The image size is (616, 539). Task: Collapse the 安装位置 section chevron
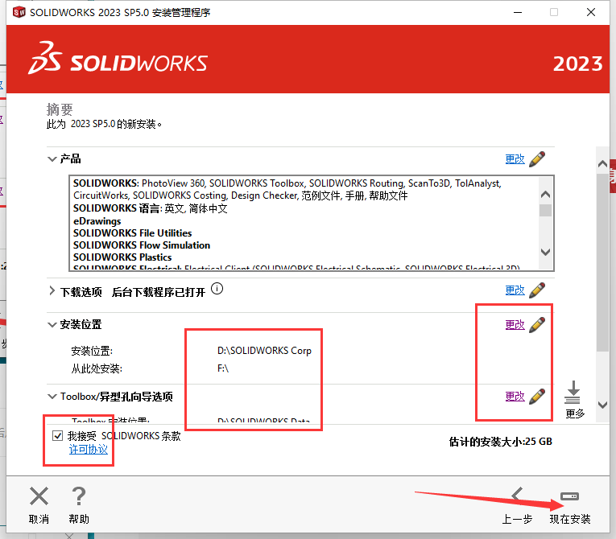52,325
